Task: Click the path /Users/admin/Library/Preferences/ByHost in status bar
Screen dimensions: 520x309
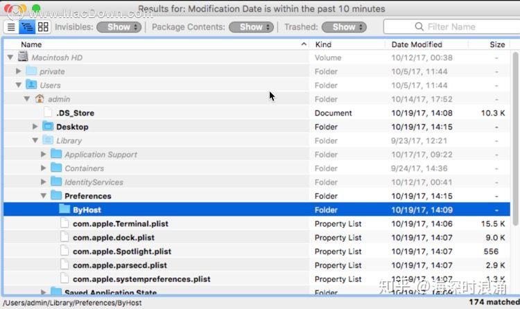Action: [72, 303]
